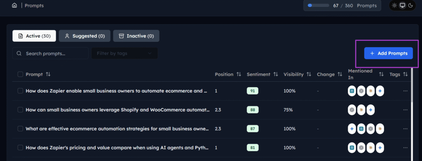Sort by the Change column arrows
The width and height of the screenshot is (422, 161).
tap(340, 74)
